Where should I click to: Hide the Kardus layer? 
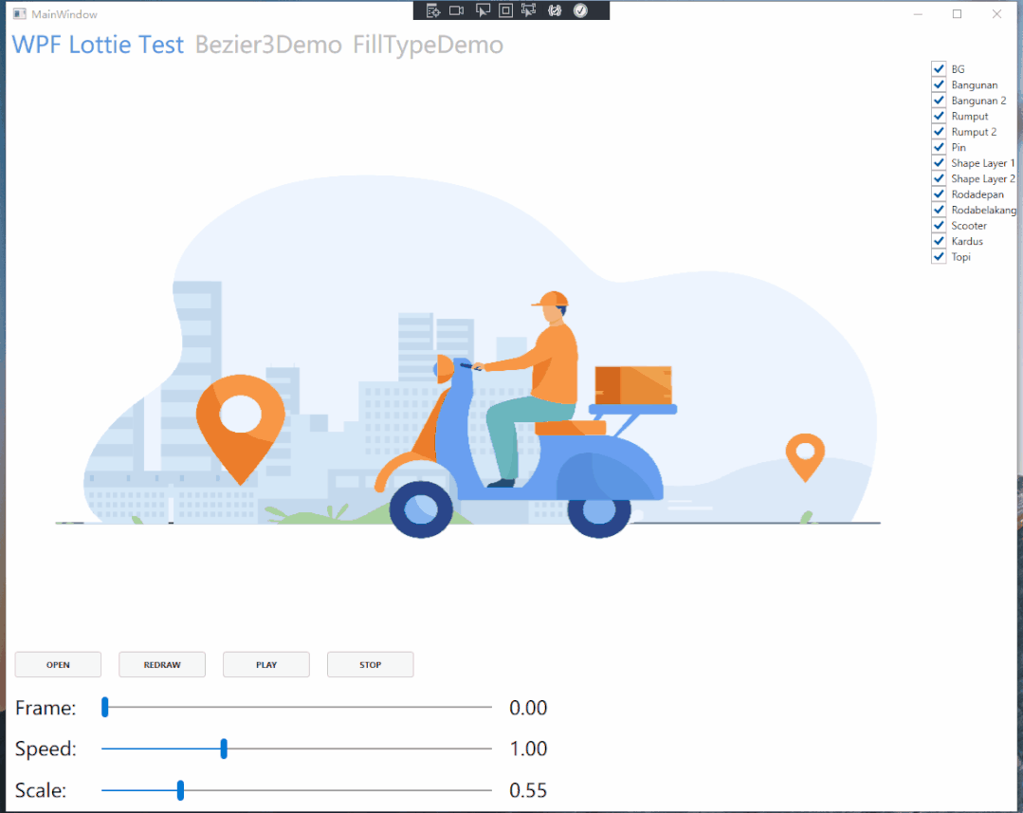tap(939, 241)
